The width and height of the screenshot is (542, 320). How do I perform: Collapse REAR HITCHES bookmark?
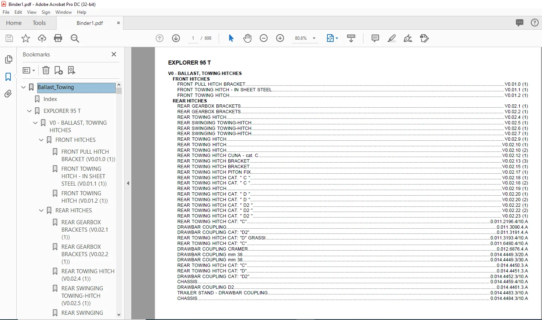click(x=41, y=210)
